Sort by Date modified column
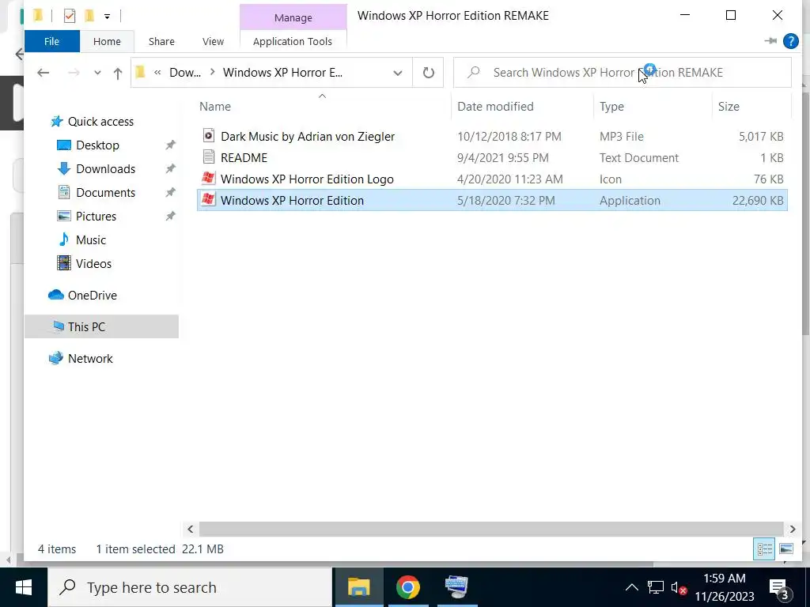Image resolution: width=810 pixels, height=607 pixels. pyautogui.click(x=495, y=107)
